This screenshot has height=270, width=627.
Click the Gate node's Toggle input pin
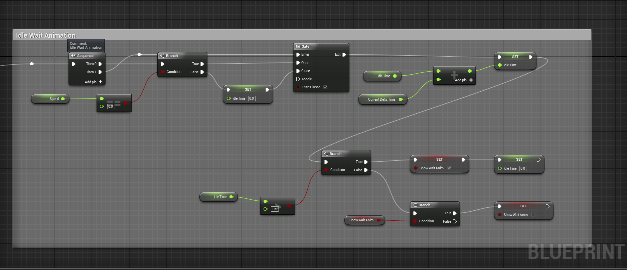tap(298, 79)
